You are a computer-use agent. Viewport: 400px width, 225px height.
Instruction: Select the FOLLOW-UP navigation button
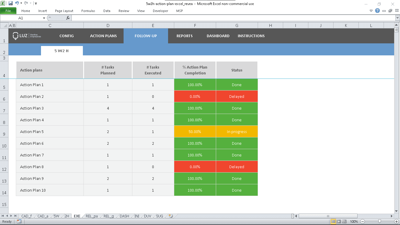click(146, 36)
